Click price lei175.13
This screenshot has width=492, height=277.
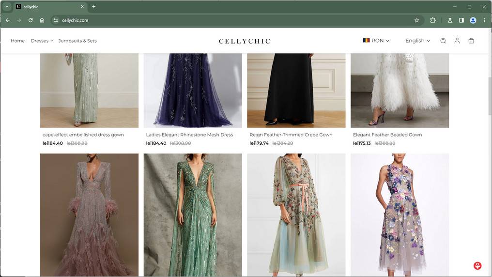click(362, 143)
